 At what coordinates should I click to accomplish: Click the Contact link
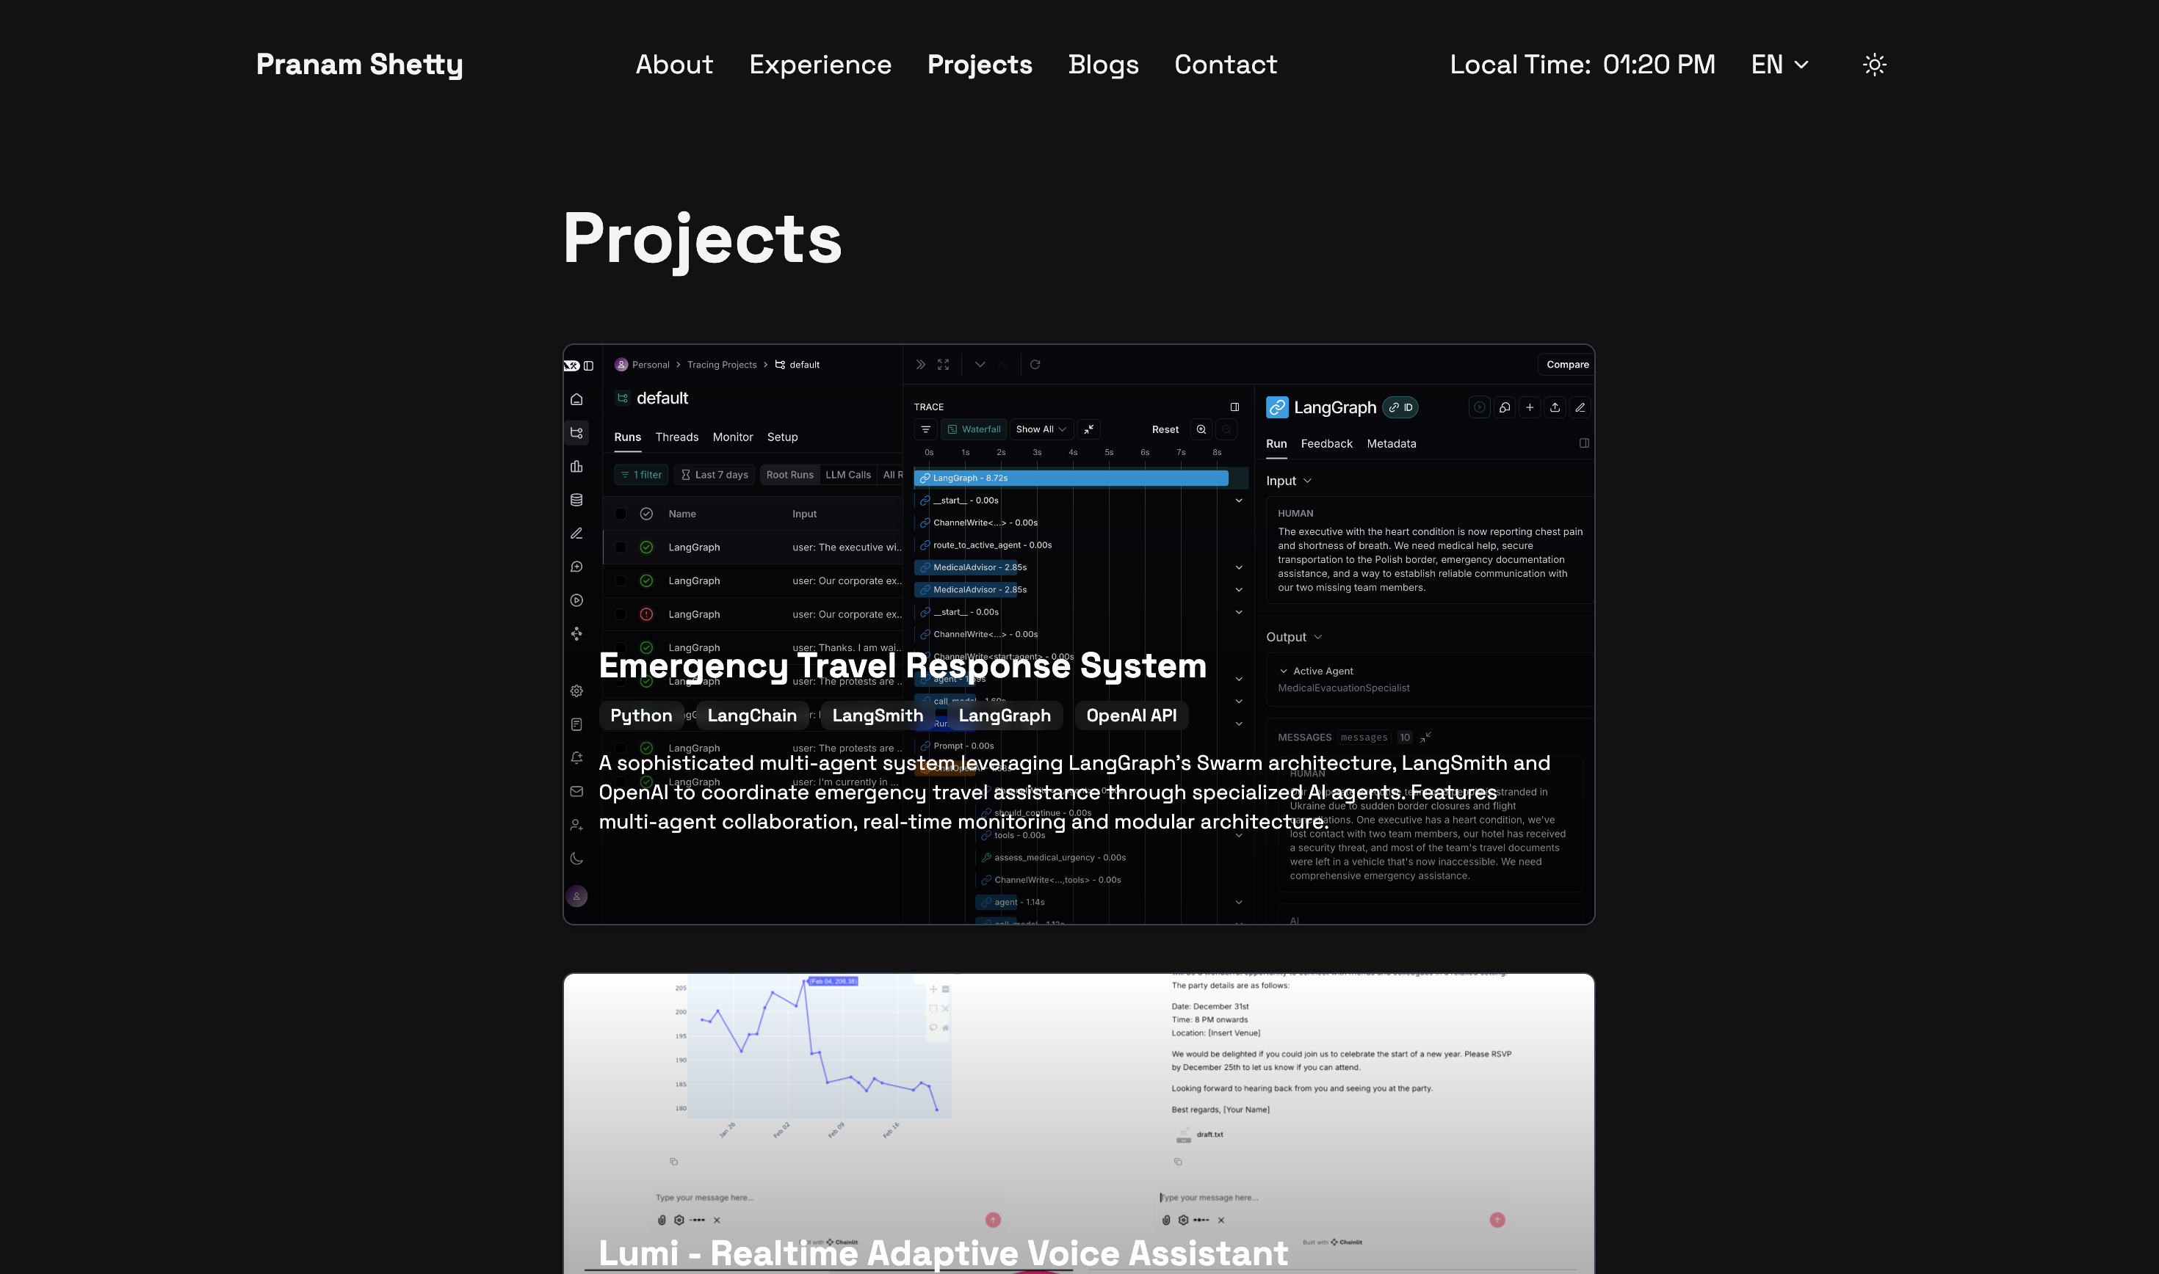click(x=1226, y=65)
